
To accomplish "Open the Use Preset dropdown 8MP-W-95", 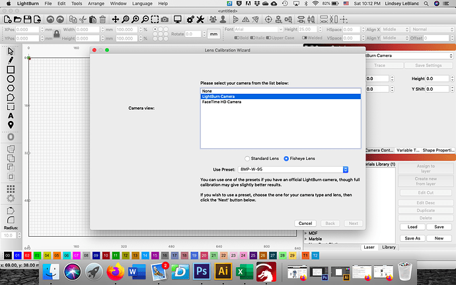I will click(293, 169).
